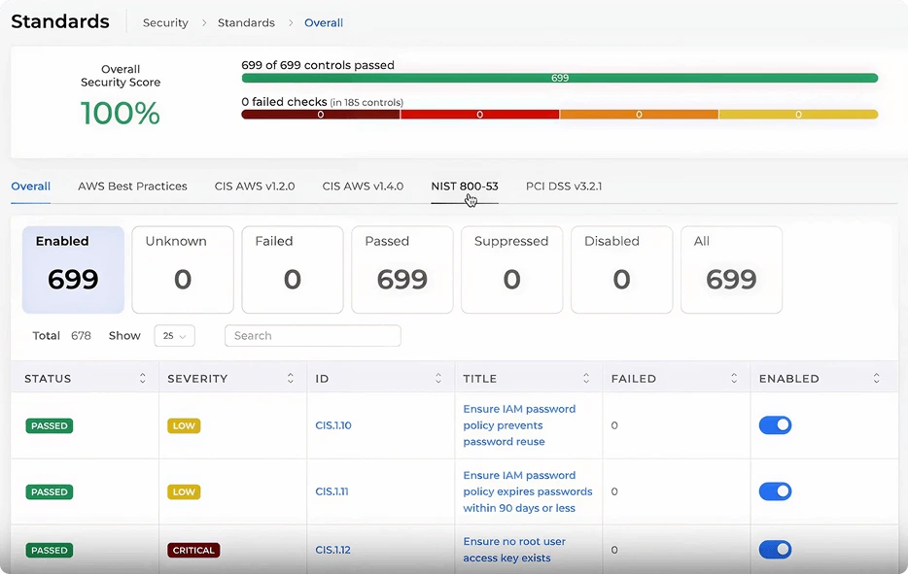Click the green passed controls progress bar
This screenshot has width=908, height=574.
[559, 78]
